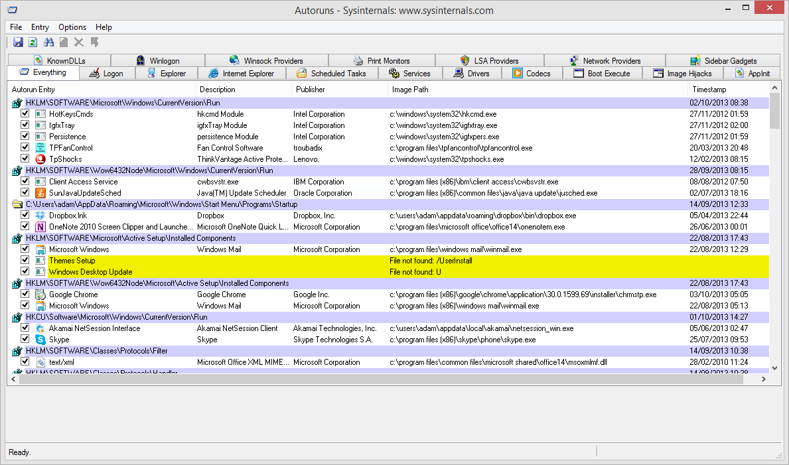
Task: Click the Refresh toolbar icon
Action: pos(33,42)
